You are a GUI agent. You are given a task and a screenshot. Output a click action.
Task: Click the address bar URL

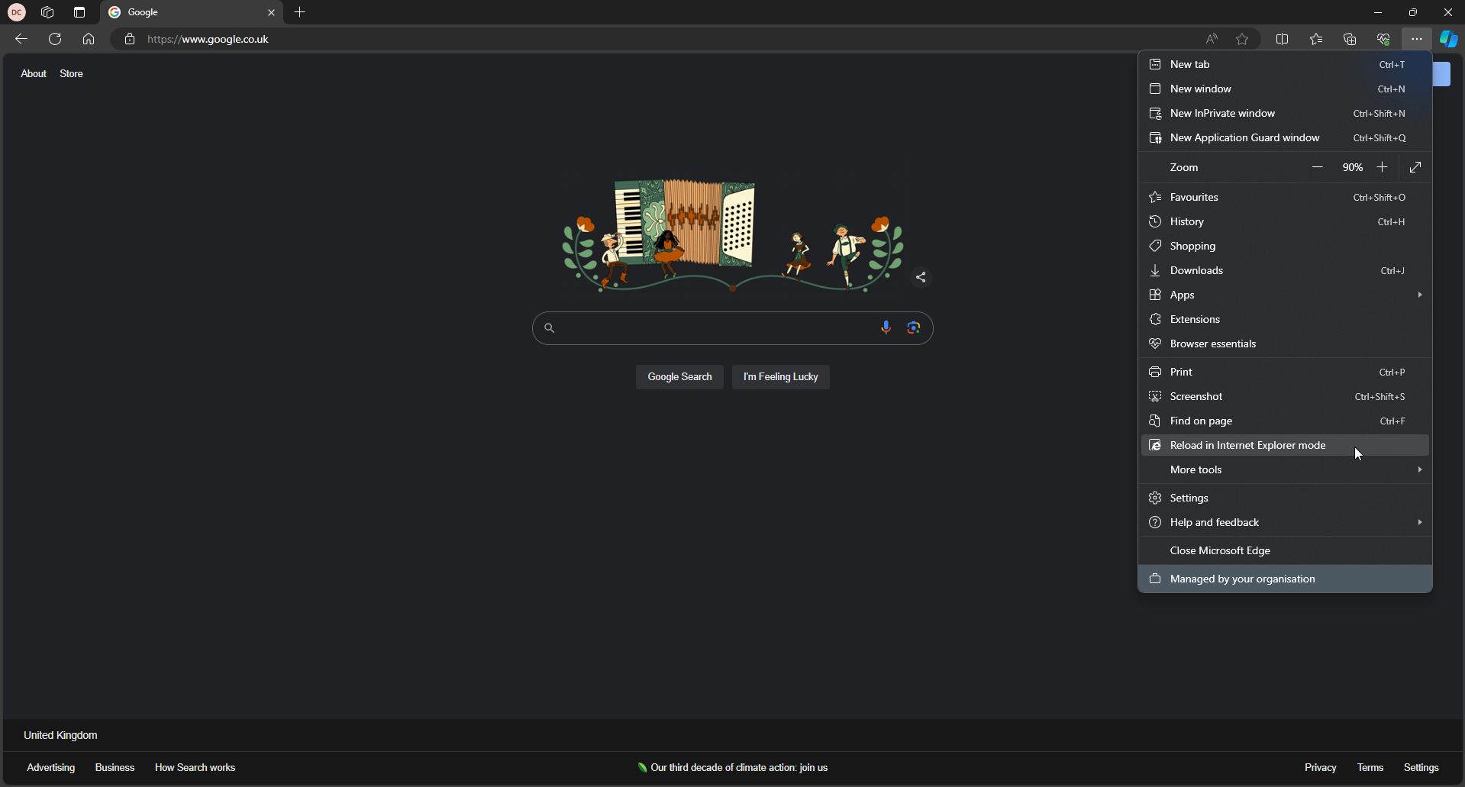[x=208, y=39]
